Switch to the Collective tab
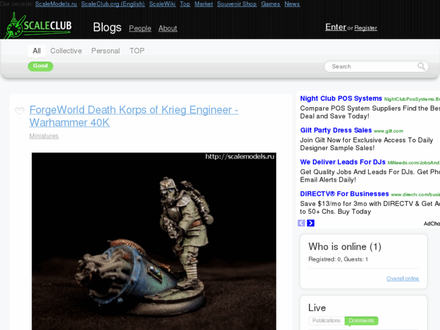 tap(66, 51)
